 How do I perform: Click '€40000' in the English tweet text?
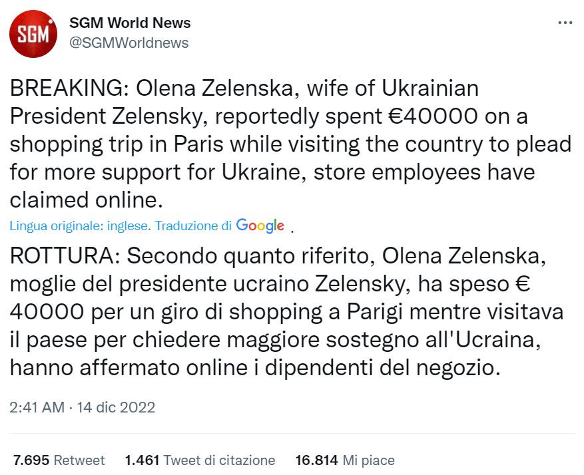(432, 116)
